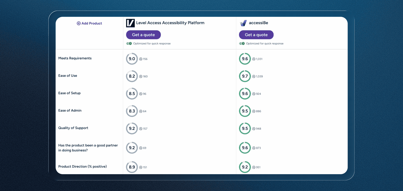Click the reviewer icon beside 64 for Ease of Admin
The width and height of the screenshot is (403, 191).
140,111
